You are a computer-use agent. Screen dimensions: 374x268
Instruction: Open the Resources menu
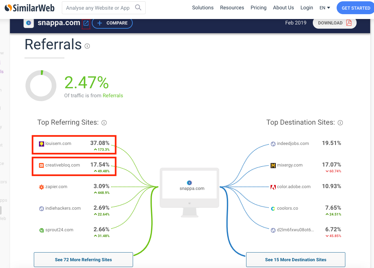tap(232, 8)
